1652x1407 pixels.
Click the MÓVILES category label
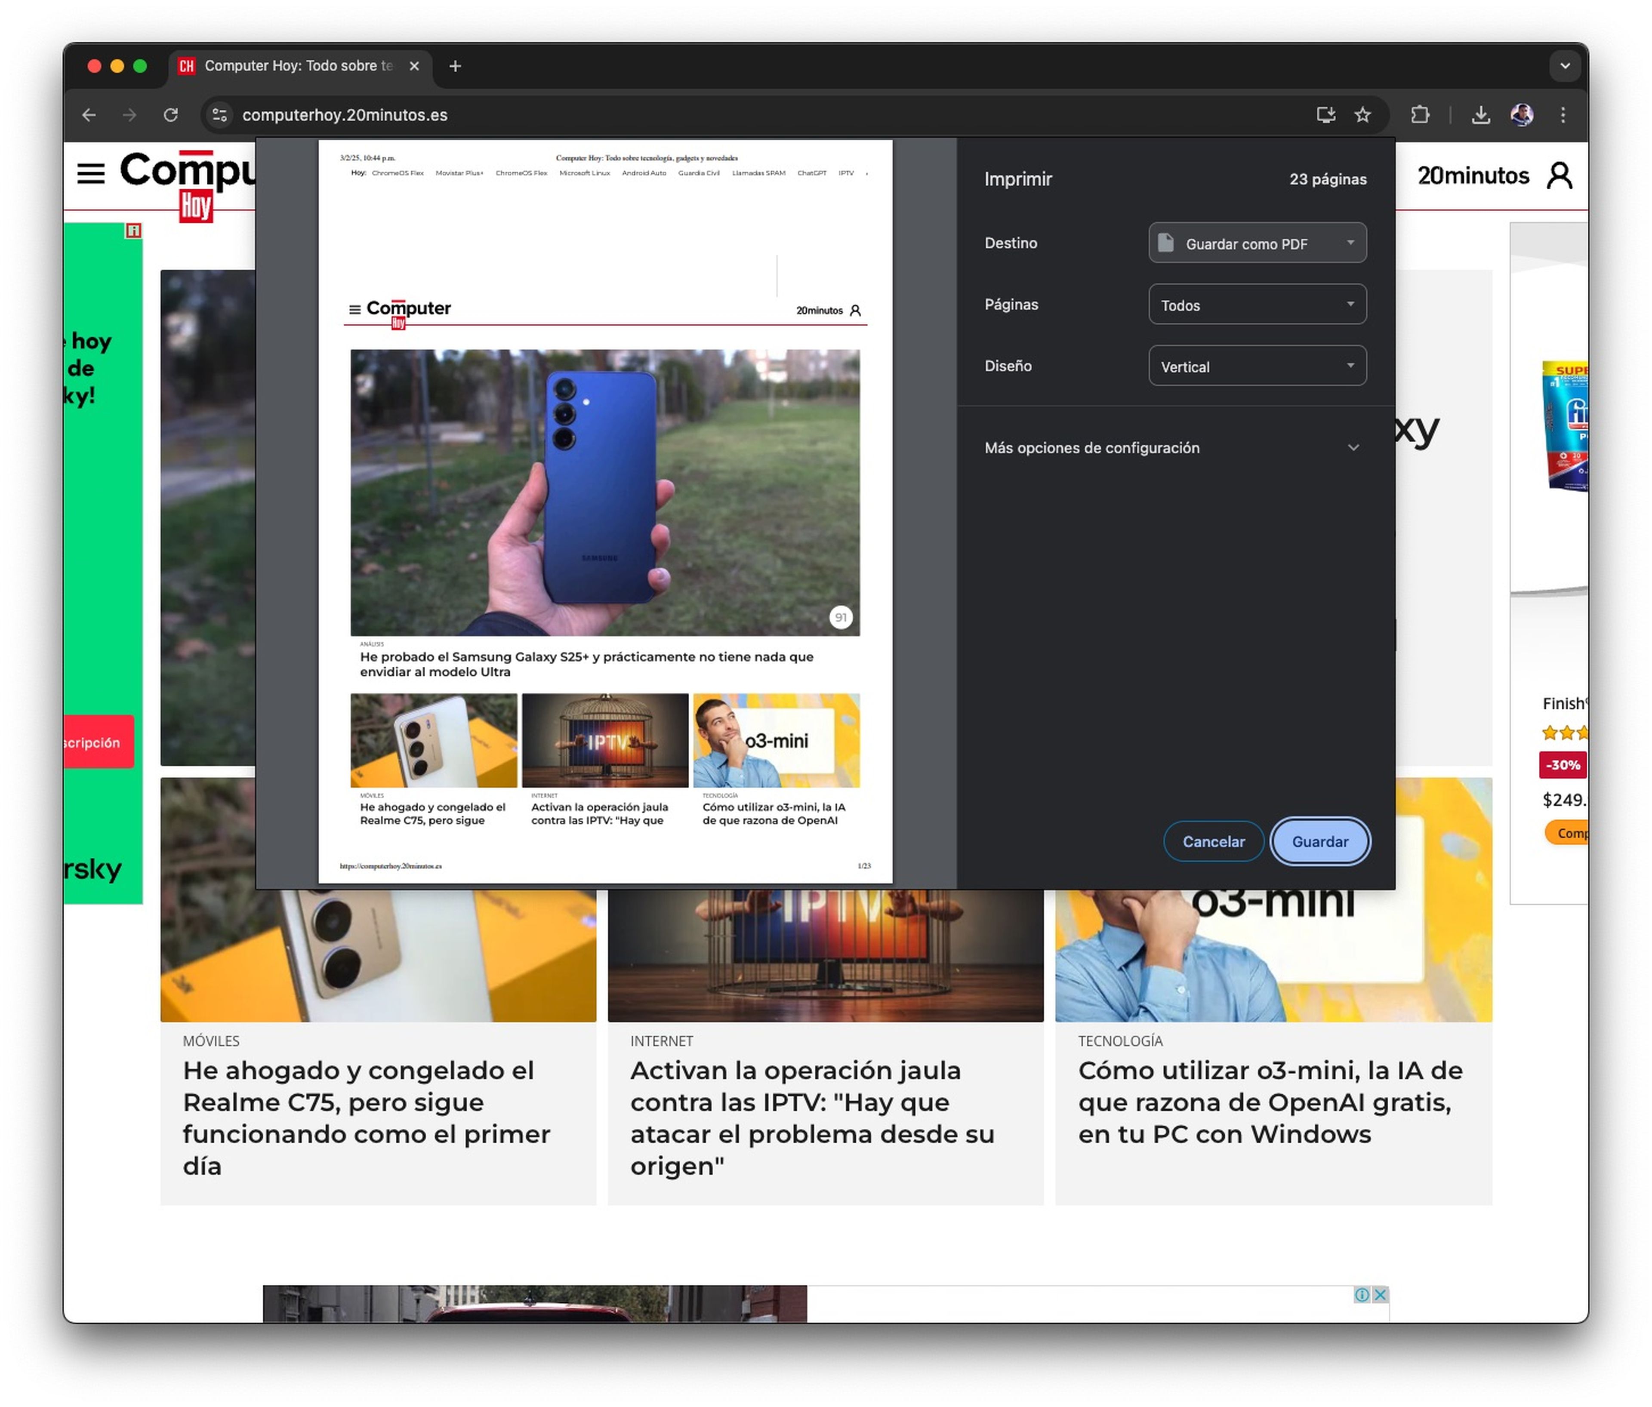[x=210, y=1041]
